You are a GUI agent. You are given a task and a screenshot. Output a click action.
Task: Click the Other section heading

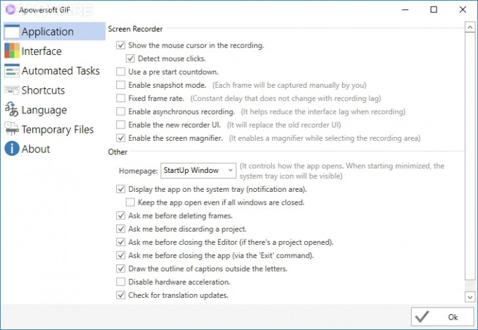118,152
